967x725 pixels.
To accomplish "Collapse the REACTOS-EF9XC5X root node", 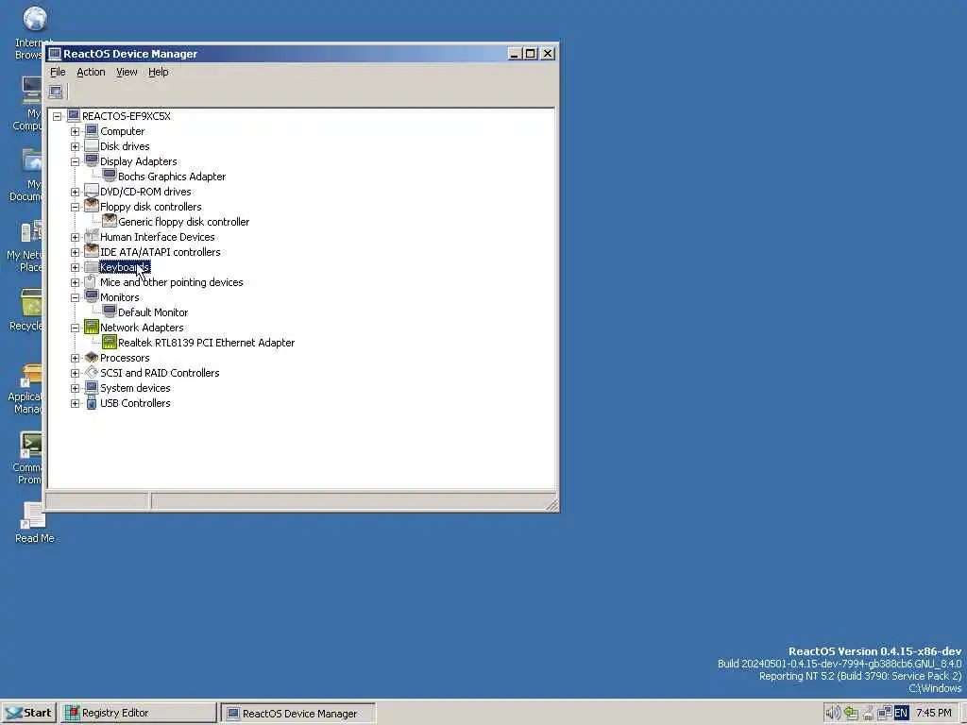I will click(58, 116).
